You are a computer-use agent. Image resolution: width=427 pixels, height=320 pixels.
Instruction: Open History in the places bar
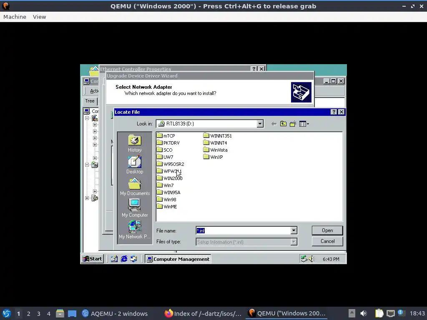[x=135, y=143]
